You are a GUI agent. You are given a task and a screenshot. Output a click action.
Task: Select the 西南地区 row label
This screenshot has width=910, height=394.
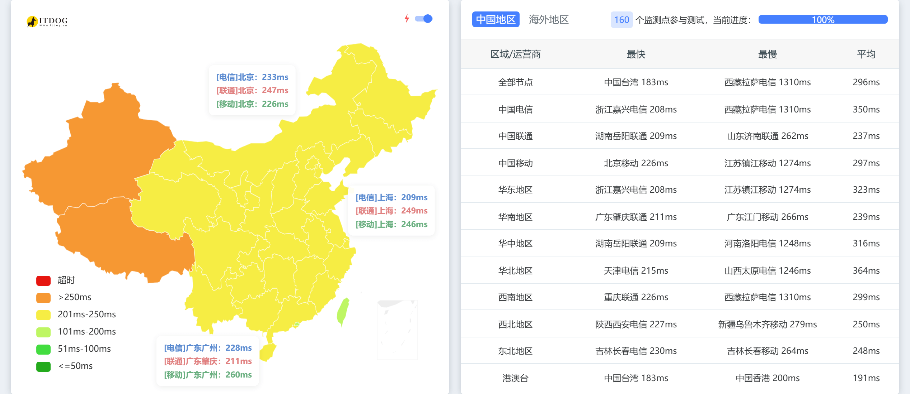point(515,297)
